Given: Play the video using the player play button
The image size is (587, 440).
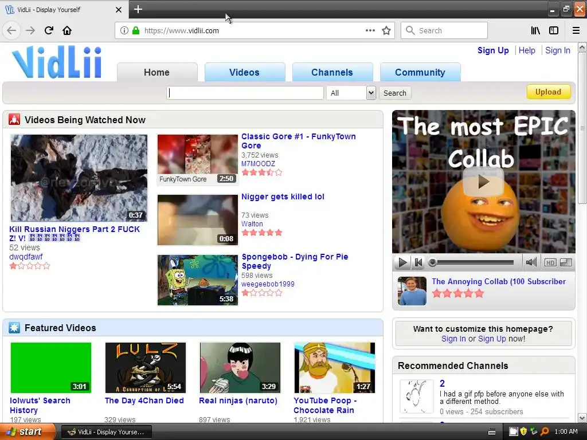Looking at the screenshot, I should pos(402,262).
